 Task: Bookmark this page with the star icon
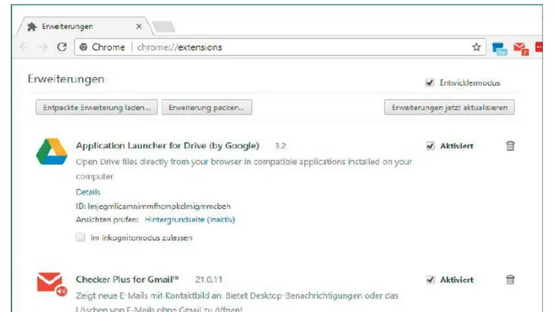[476, 47]
